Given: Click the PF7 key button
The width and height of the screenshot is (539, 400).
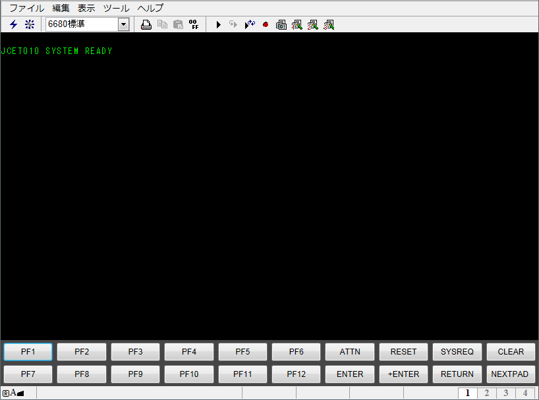Looking at the screenshot, I should [x=28, y=374].
